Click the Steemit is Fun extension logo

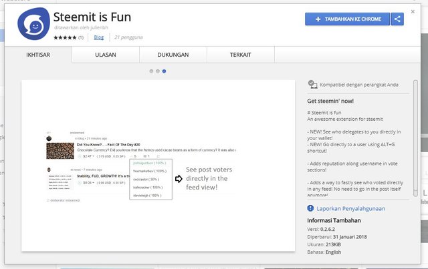pos(33,24)
